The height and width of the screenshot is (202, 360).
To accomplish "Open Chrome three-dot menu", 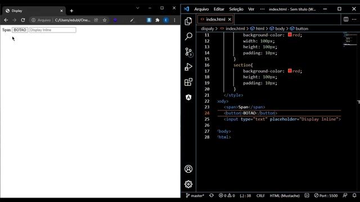I will pos(174,20).
